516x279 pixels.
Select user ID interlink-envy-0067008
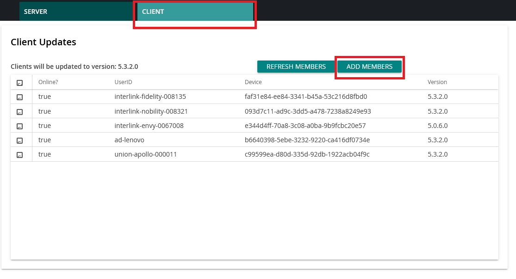149,126
